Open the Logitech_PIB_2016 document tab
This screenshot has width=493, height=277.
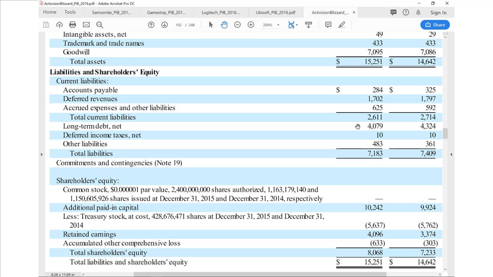(x=221, y=12)
